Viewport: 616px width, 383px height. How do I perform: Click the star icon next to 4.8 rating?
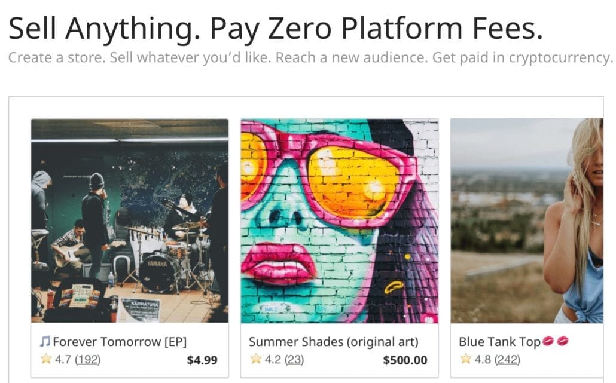pyautogui.click(x=465, y=359)
